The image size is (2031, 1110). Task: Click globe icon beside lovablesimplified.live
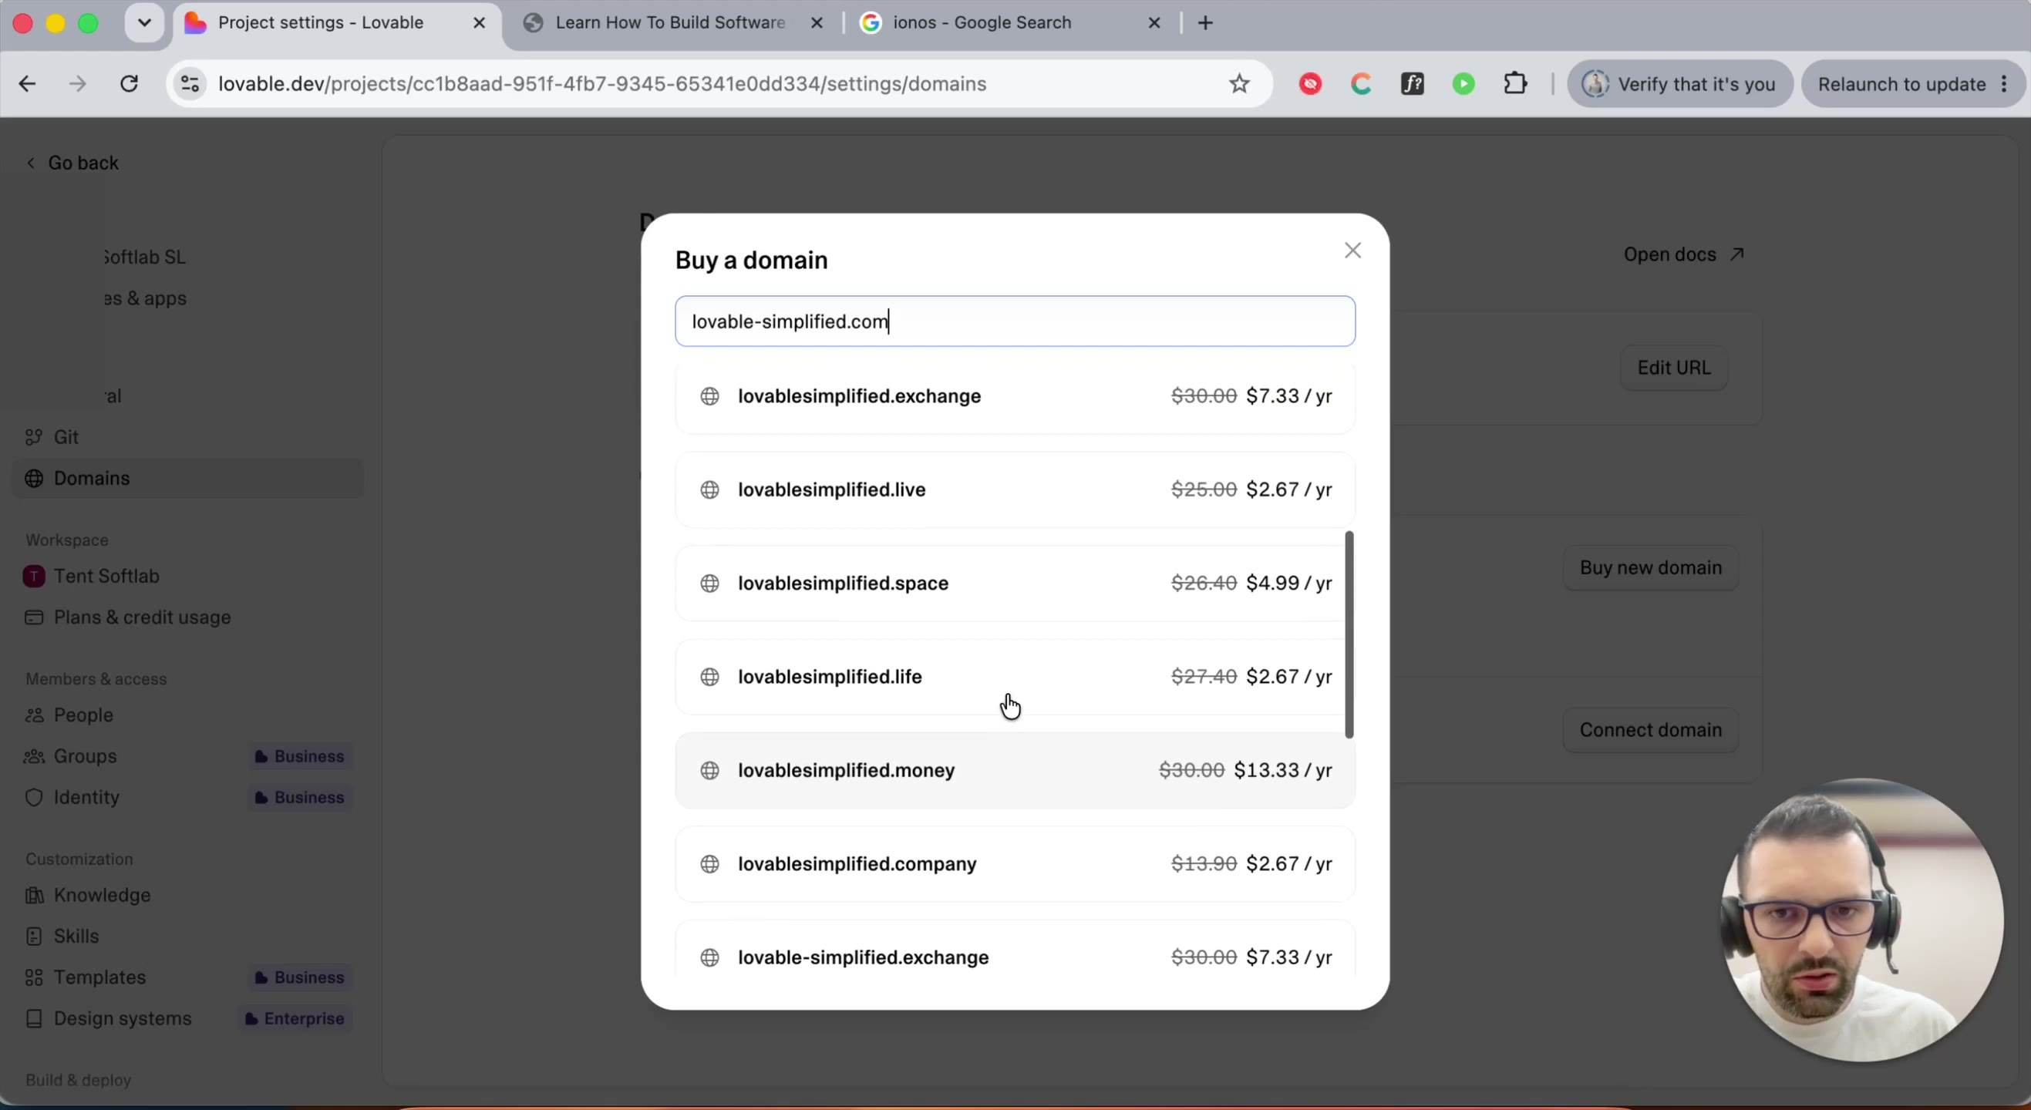coord(709,489)
